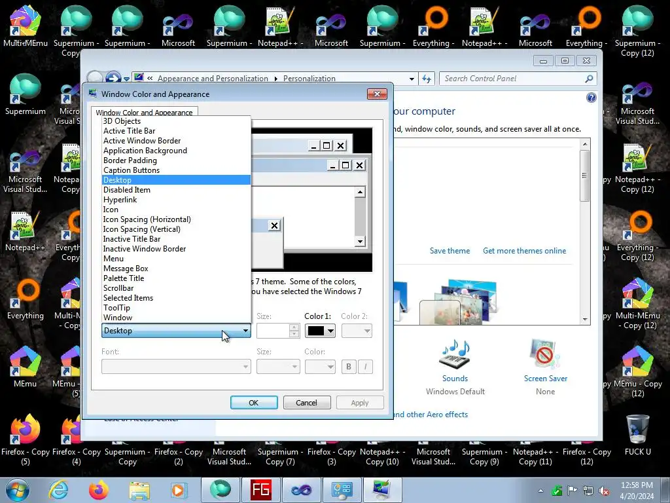Screen dimensions: 670x503
Task: Select Disabled Item in dropdown list
Action: click(x=176, y=190)
